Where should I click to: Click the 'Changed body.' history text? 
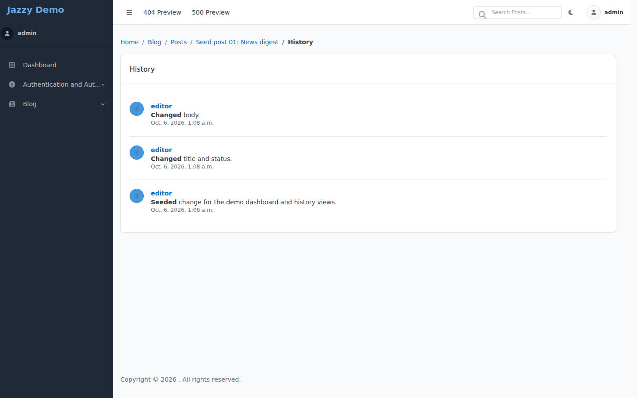pyautogui.click(x=175, y=115)
